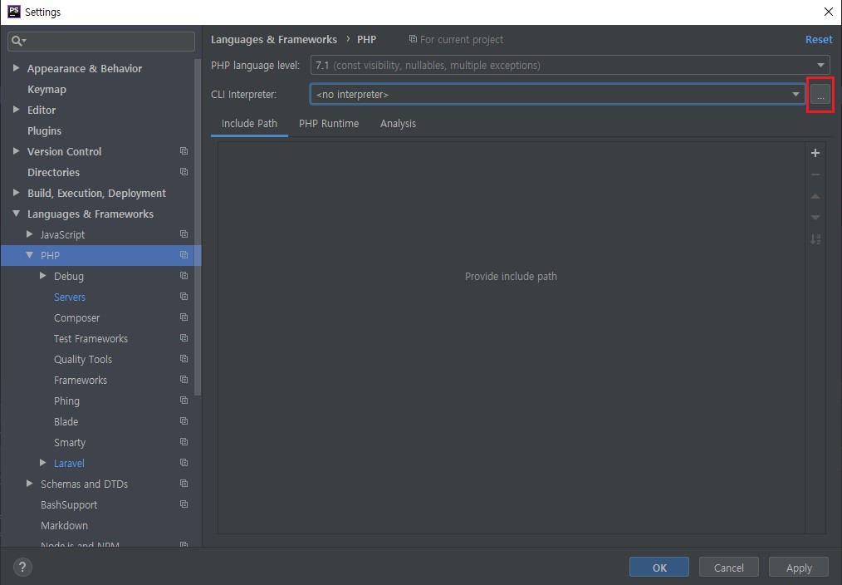Click the sort alphabetically icon
842x585 pixels.
(815, 239)
